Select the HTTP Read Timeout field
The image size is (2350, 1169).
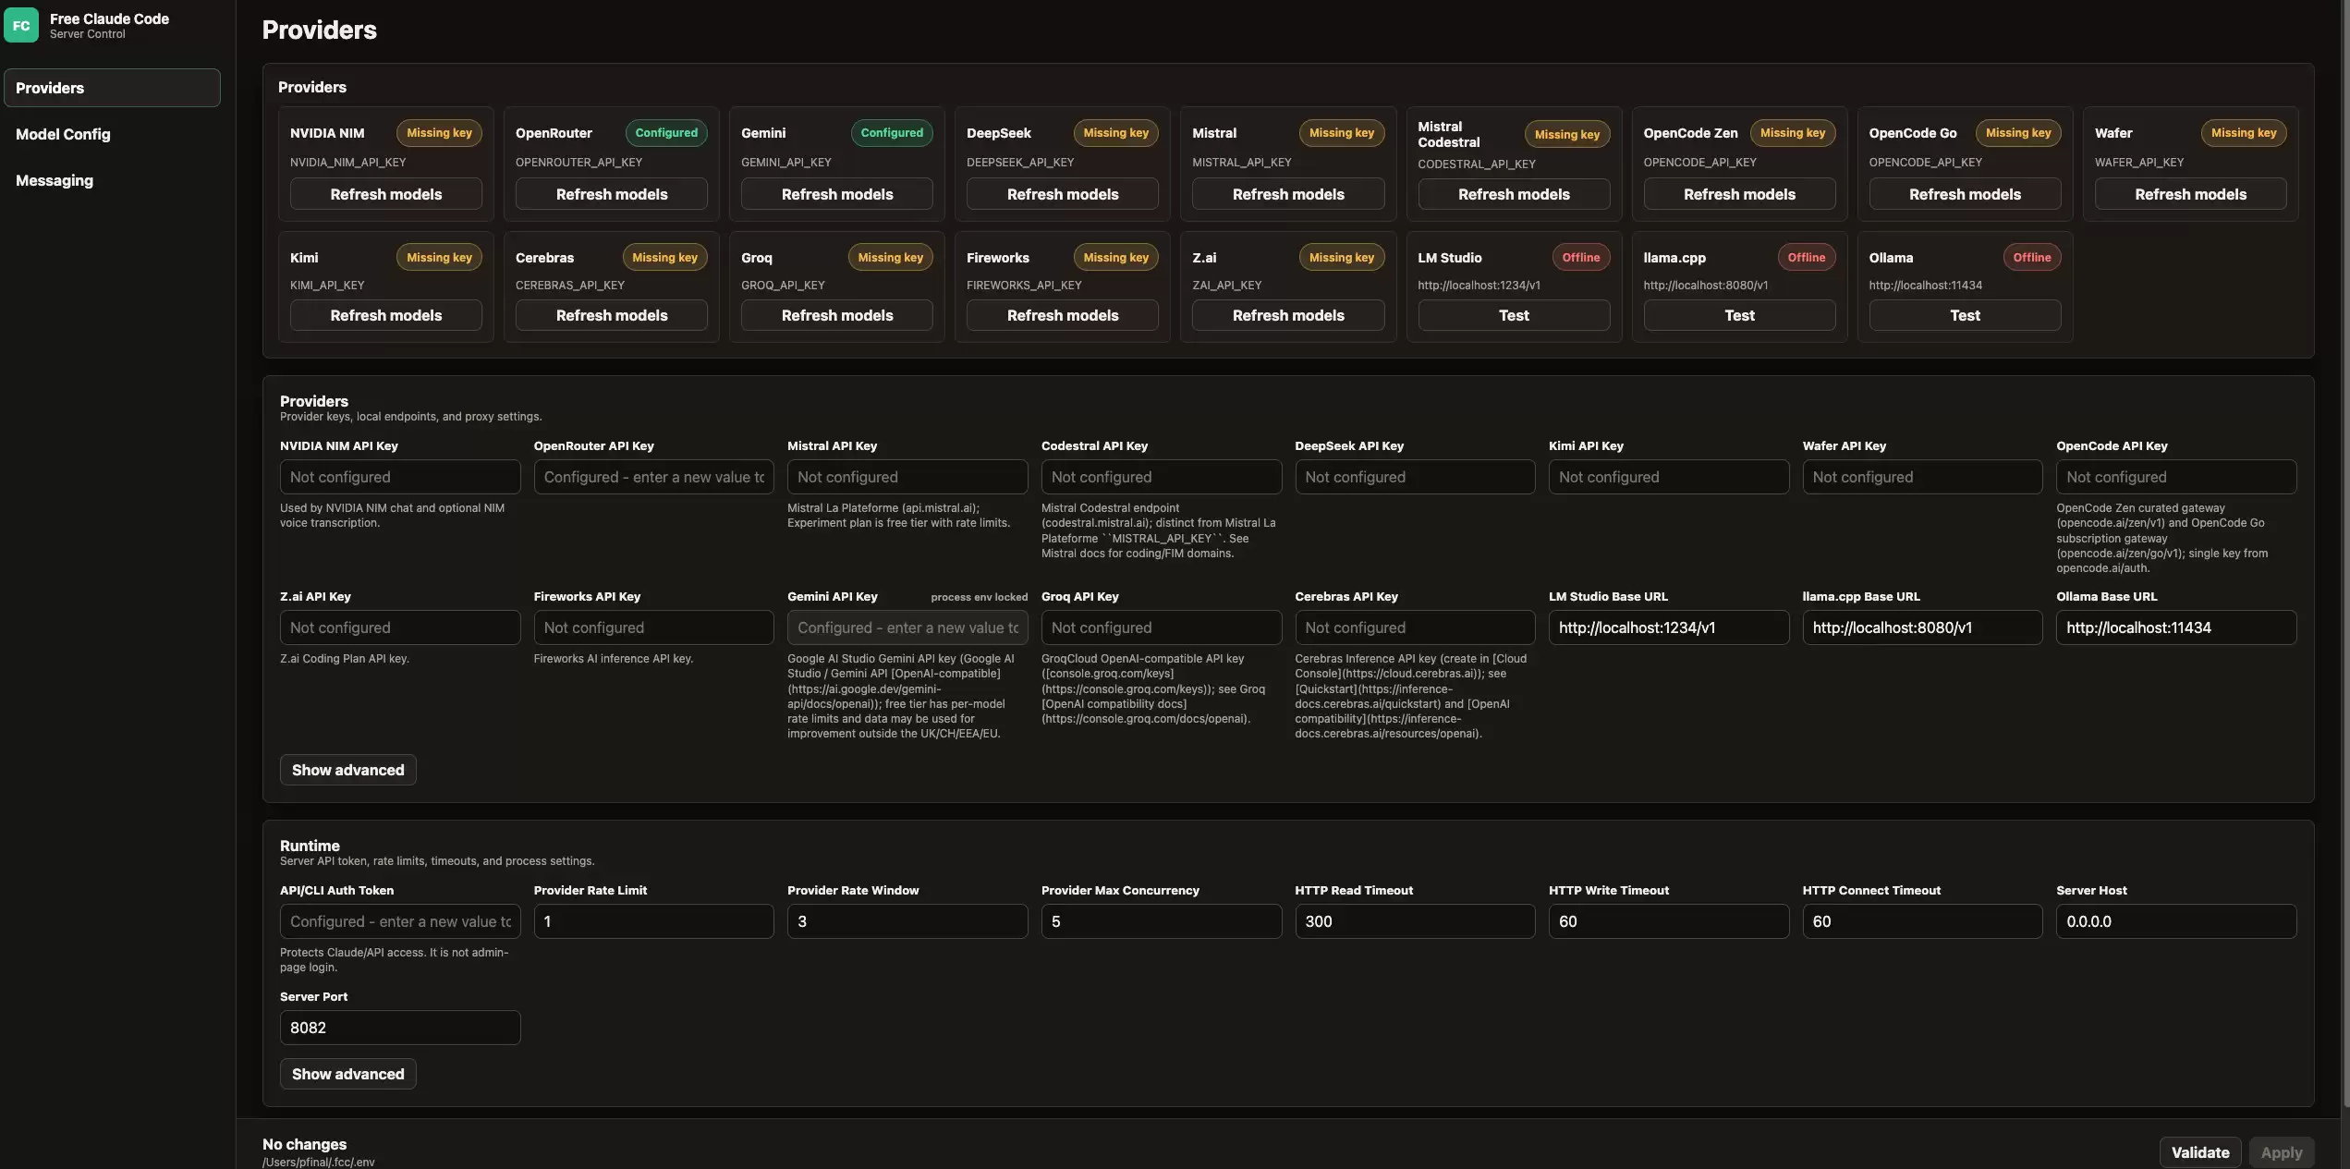[1415, 921]
